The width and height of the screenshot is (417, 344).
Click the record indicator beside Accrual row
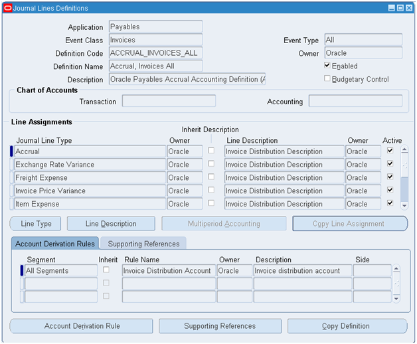(x=11, y=151)
